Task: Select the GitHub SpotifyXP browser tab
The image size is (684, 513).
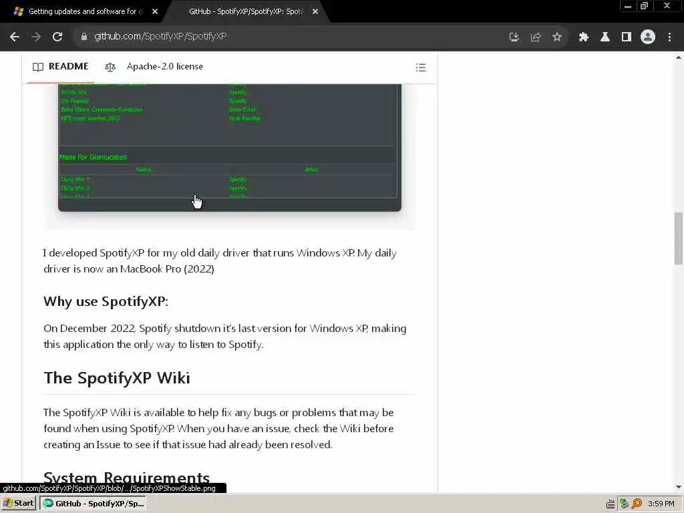Action: pyautogui.click(x=245, y=11)
